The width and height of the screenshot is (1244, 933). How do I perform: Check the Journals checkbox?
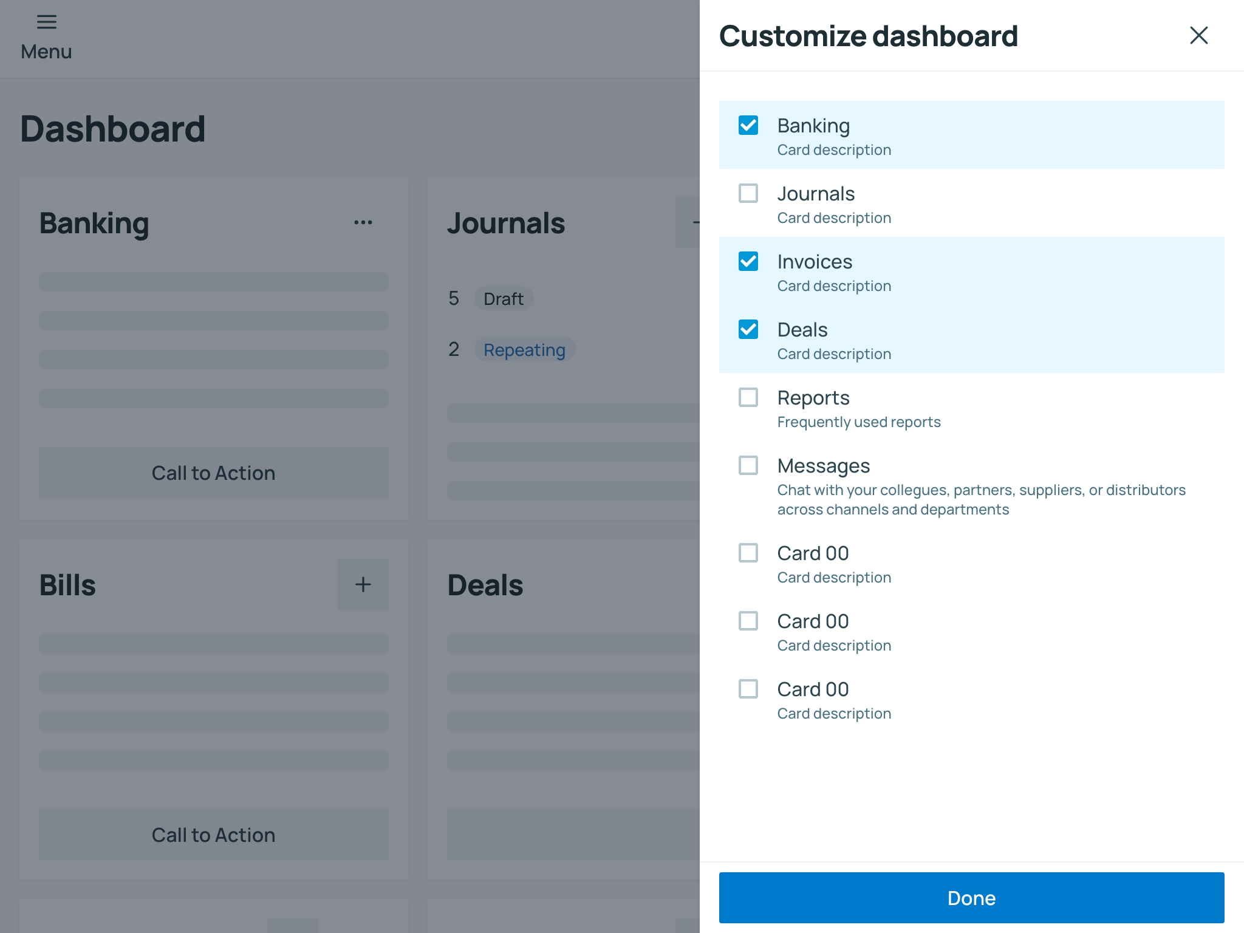coord(748,193)
